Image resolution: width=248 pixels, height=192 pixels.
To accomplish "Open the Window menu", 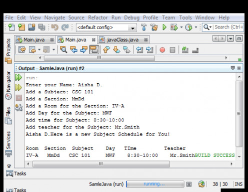I will tap(205, 18).
